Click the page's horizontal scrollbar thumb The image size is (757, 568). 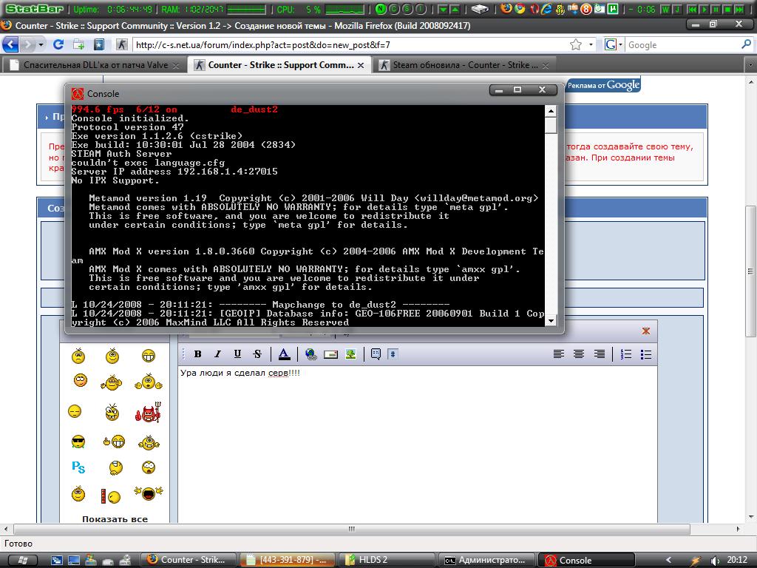coord(351,529)
